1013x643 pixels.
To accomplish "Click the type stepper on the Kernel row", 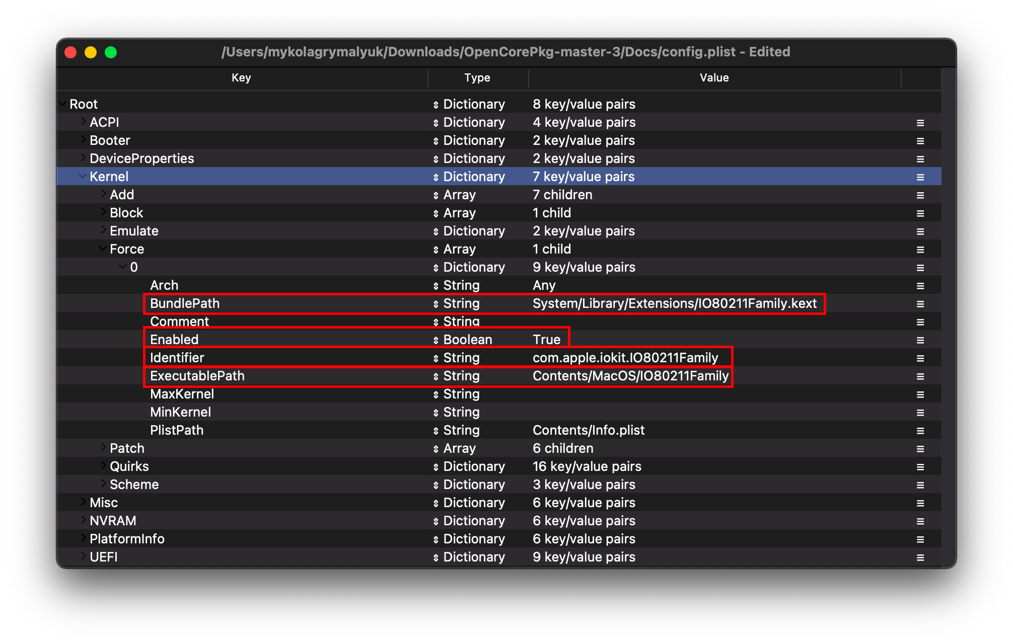I will click(435, 176).
